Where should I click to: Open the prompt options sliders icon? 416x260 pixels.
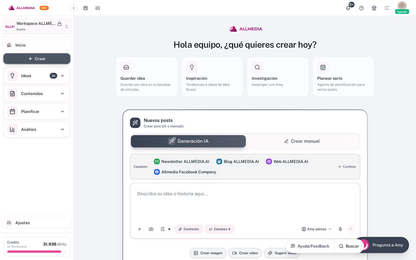point(163,229)
